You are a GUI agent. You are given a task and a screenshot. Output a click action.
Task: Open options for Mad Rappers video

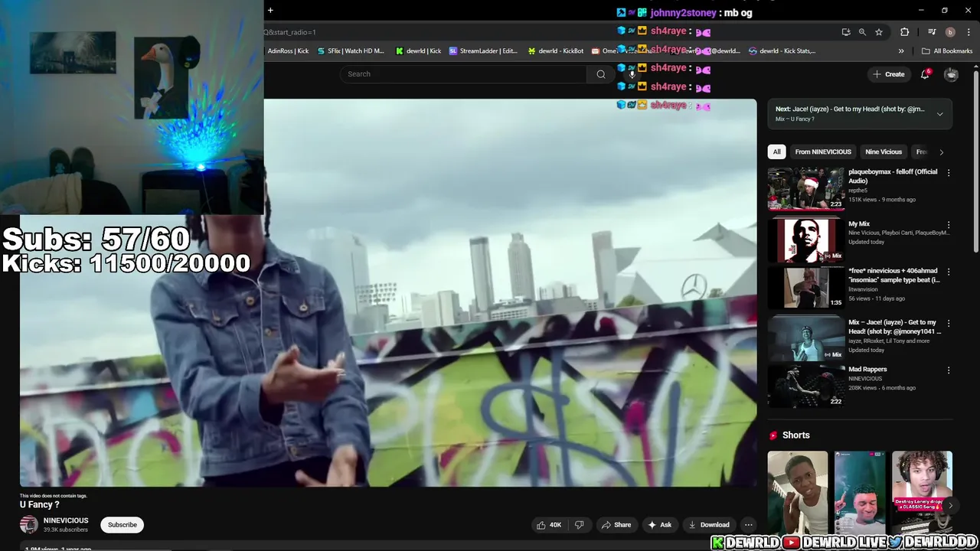(949, 370)
